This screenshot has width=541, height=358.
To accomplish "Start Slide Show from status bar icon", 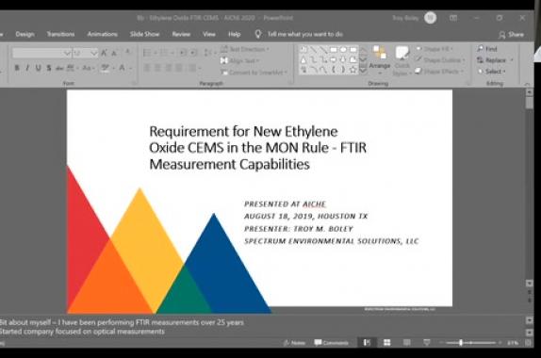I will tap(427, 343).
